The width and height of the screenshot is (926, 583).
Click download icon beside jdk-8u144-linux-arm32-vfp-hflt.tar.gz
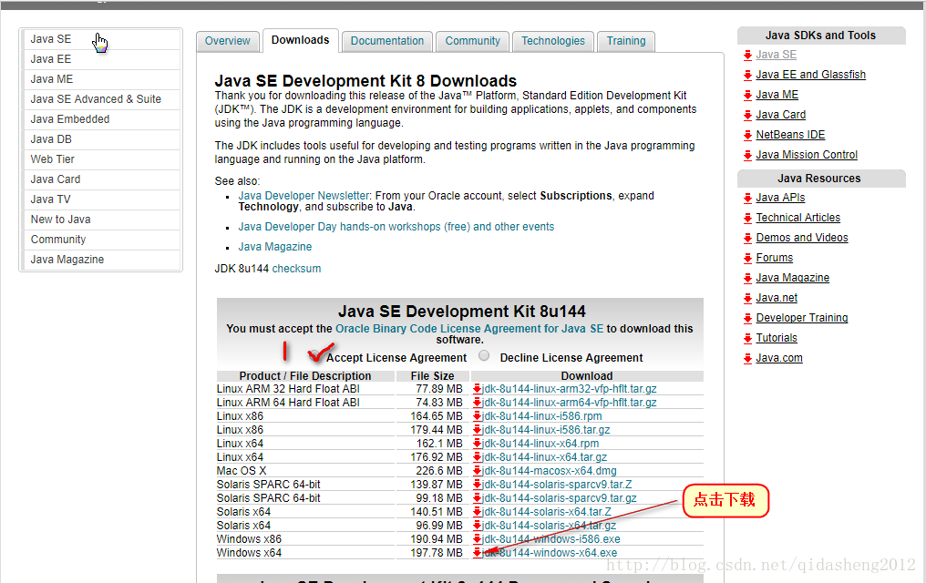tap(478, 389)
